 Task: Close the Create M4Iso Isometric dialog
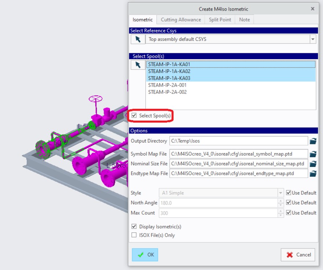(312, 9)
